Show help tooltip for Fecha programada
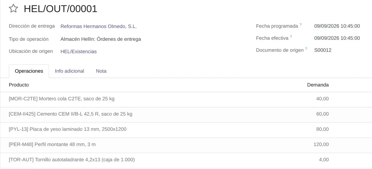 [301, 24]
